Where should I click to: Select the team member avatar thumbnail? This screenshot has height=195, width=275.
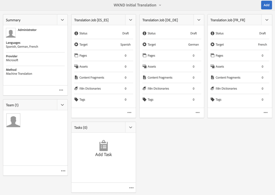(x=13, y=120)
